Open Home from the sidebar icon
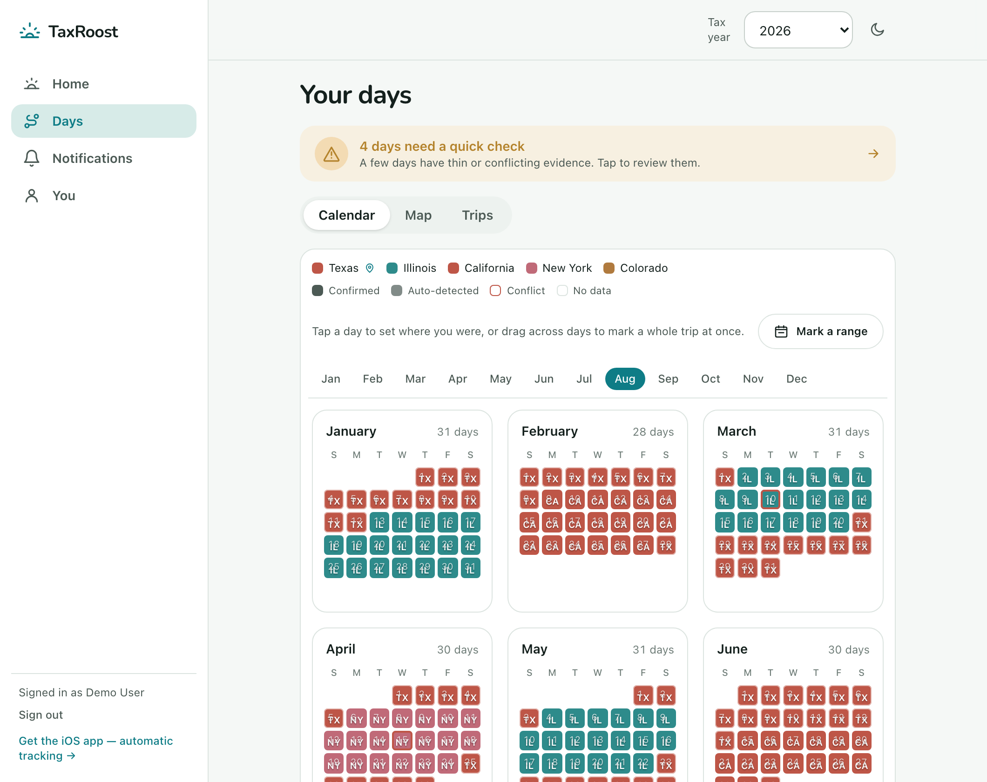This screenshot has width=987, height=782. click(x=32, y=84)
